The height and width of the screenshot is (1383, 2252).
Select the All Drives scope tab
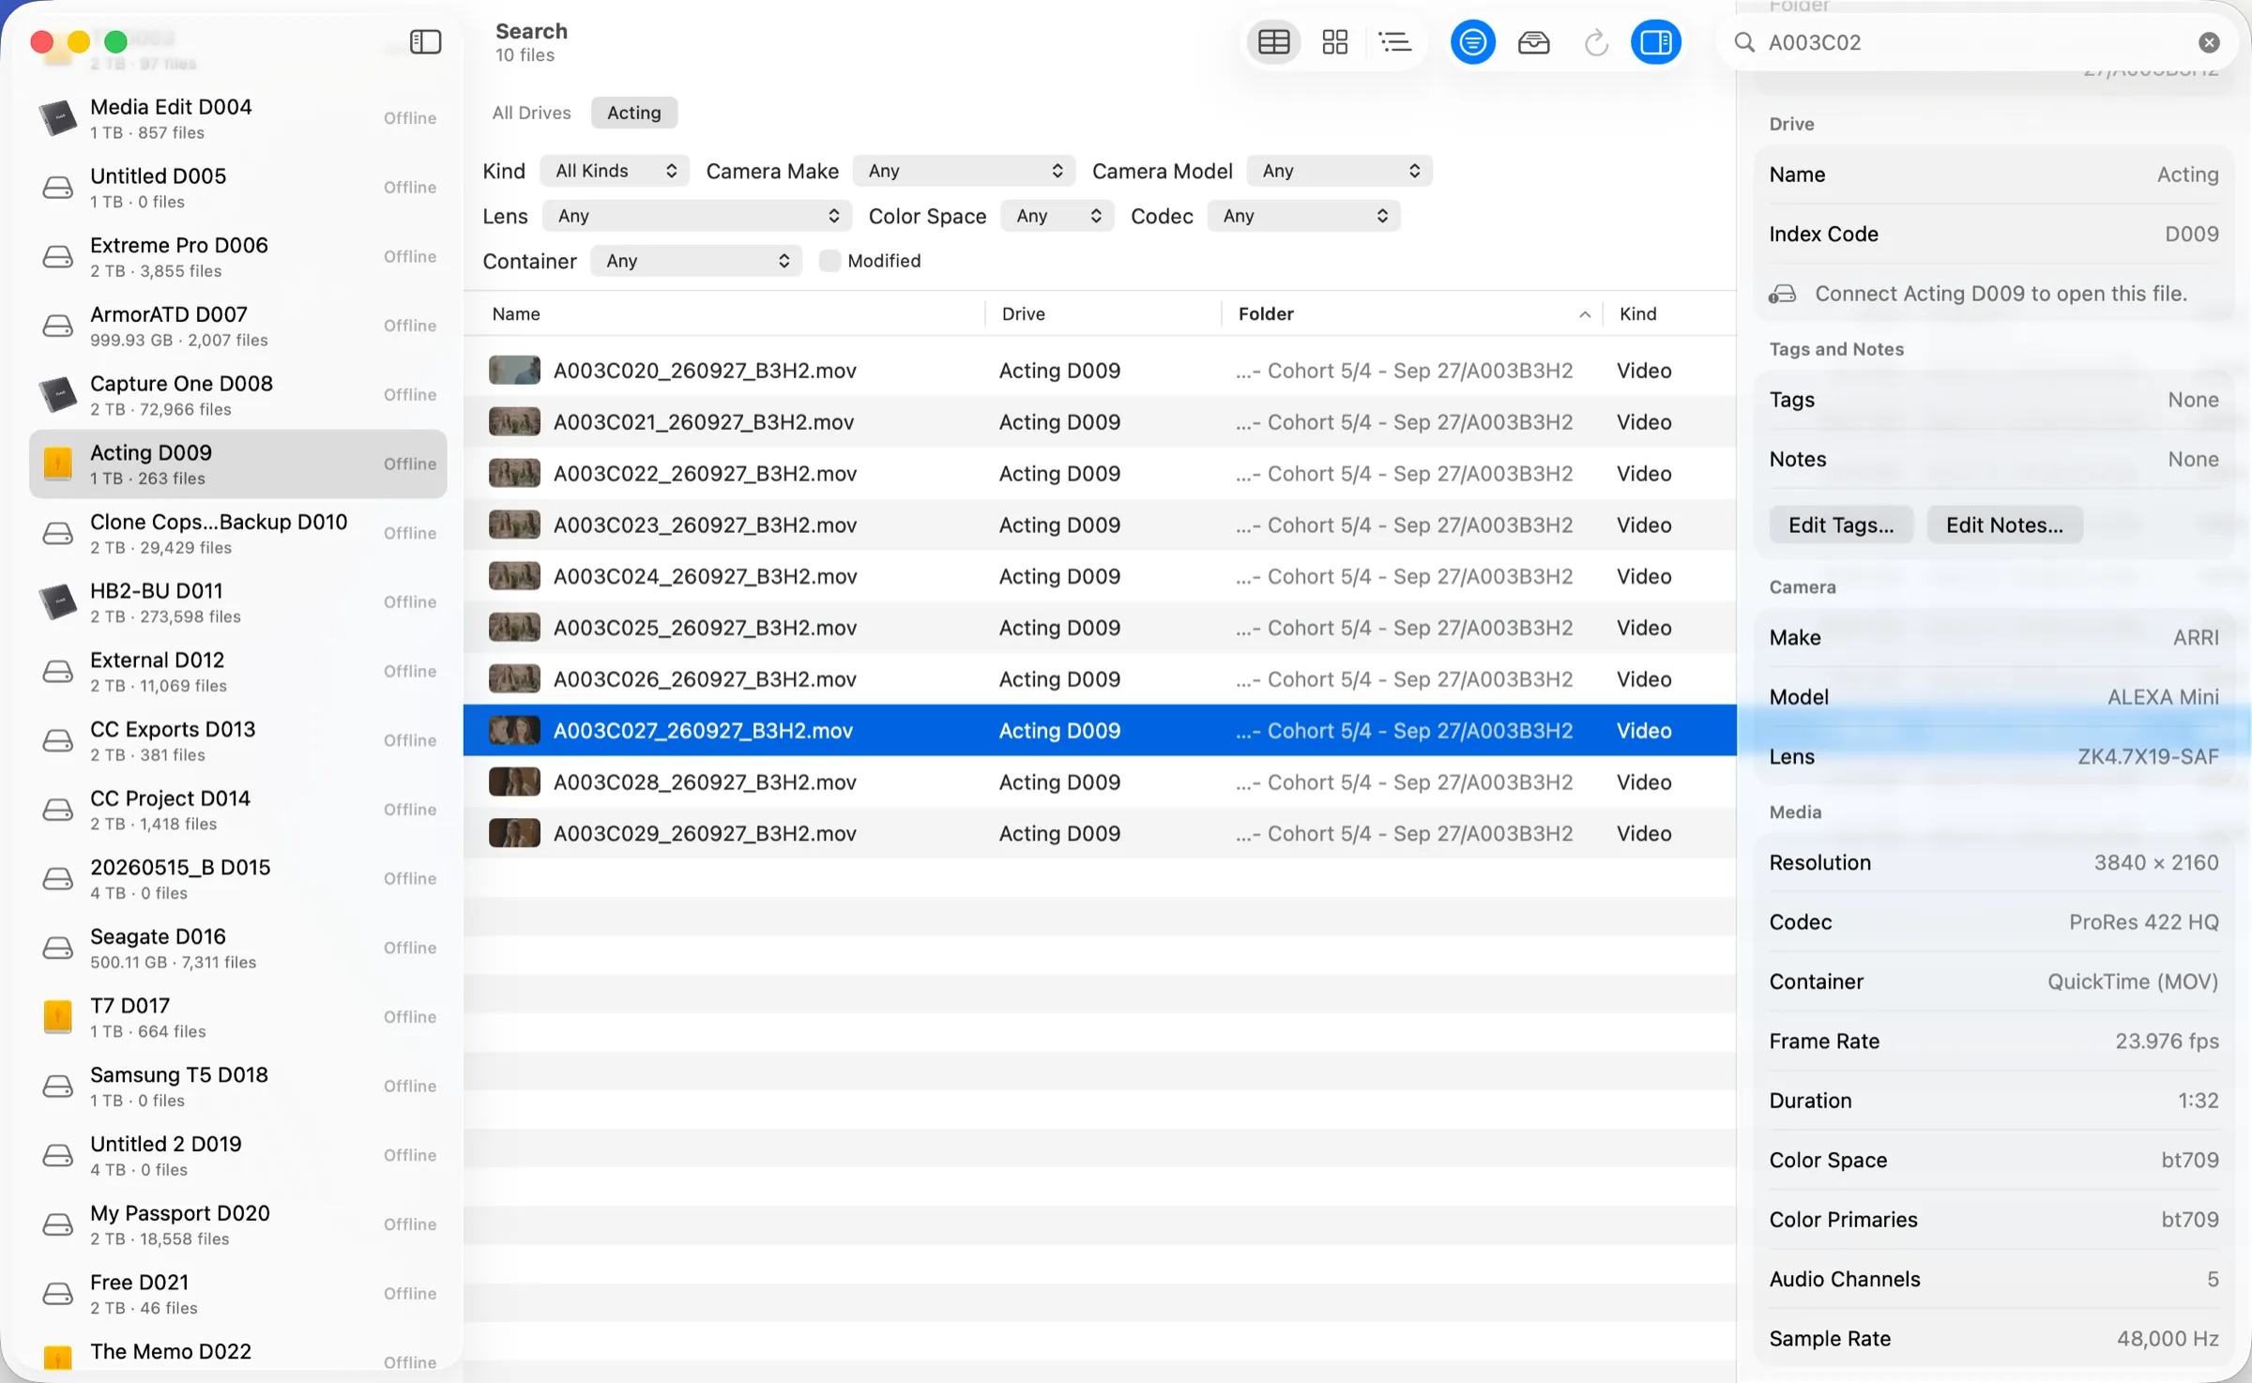click(531, 113)
